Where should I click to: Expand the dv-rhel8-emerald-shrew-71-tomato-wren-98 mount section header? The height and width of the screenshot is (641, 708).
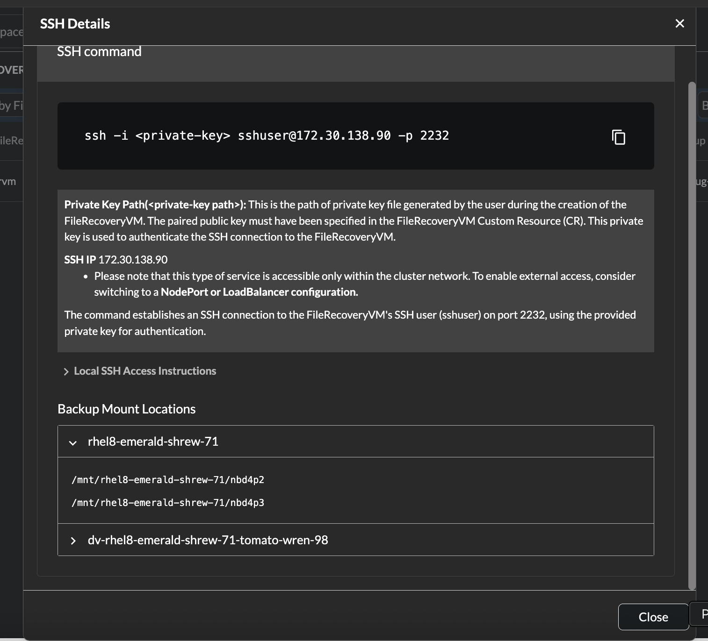pos(208,540)
